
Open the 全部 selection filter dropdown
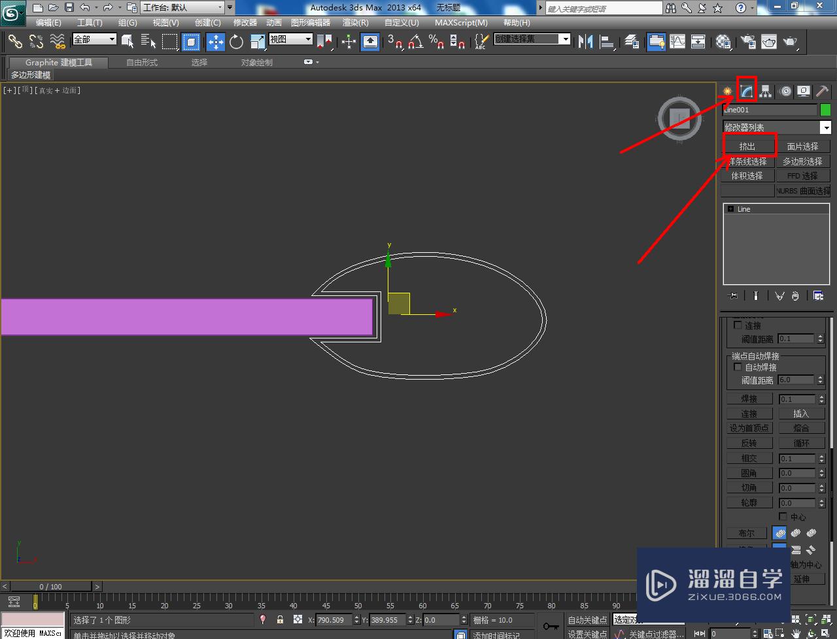tap(94, 39)
